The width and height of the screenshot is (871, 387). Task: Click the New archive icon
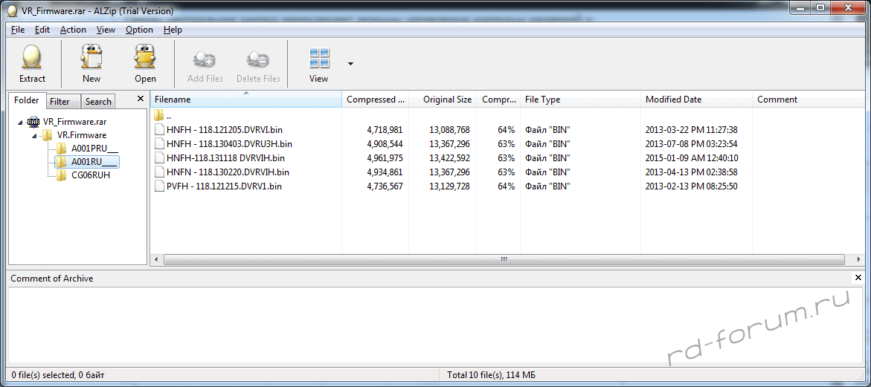coord(91,57)
